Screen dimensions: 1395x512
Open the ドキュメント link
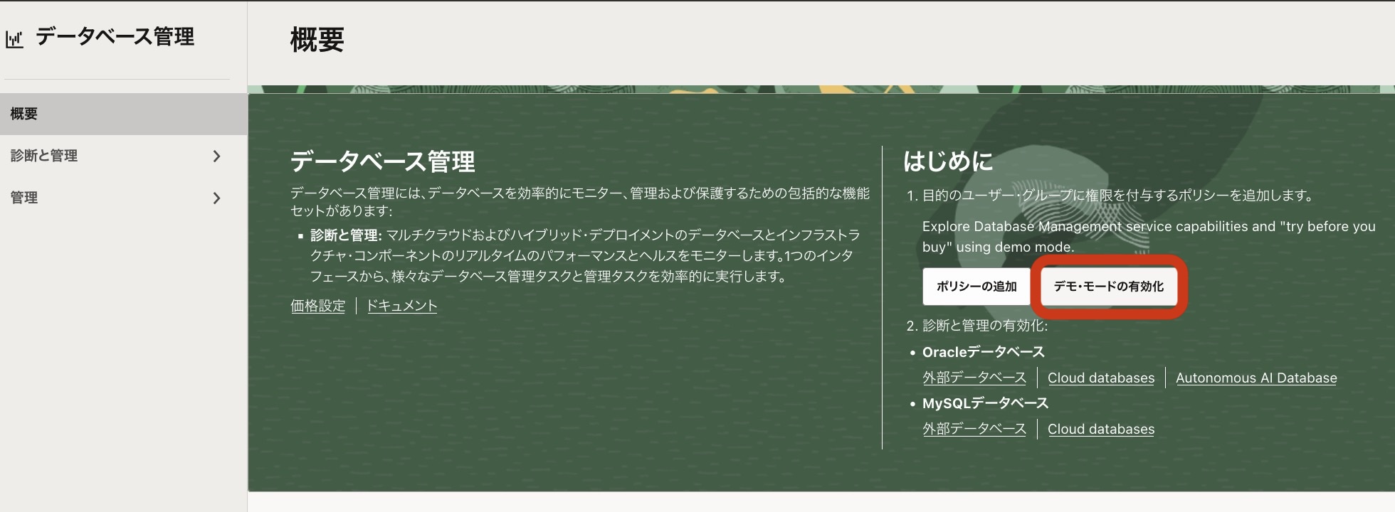pyautogui.click(x=401, y=306)
